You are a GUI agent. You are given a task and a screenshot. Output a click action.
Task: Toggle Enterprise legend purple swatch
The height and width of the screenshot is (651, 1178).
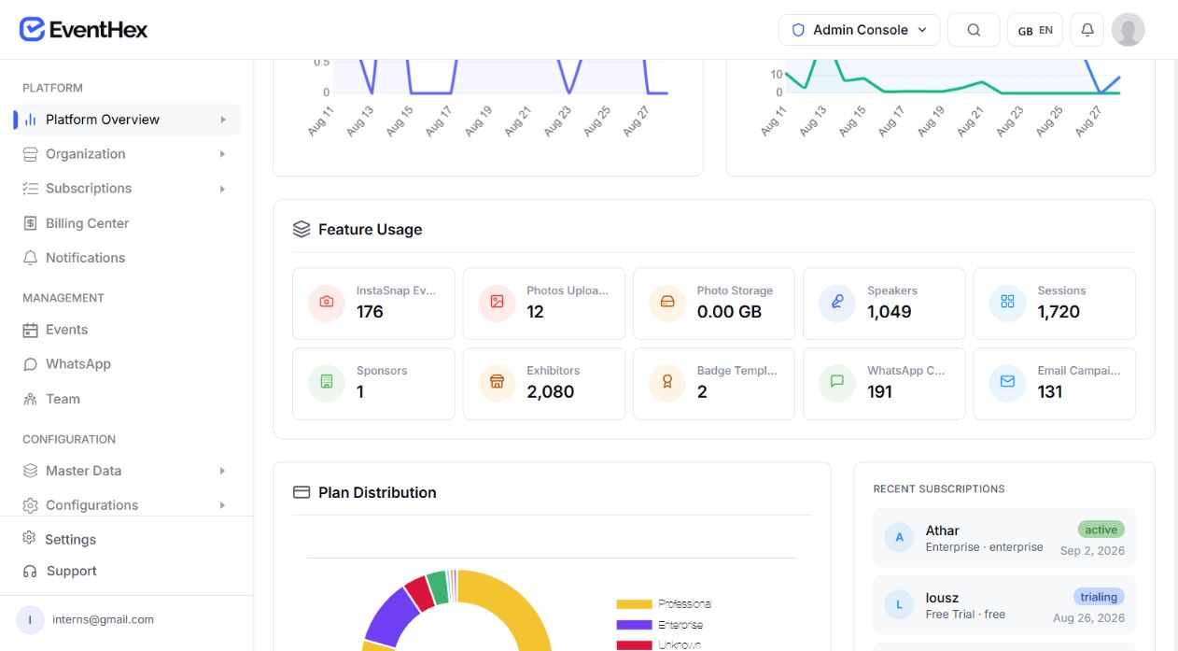(x=634, y=625)
